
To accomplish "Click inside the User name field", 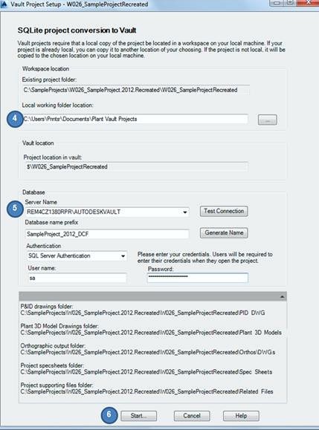I will point(77,278).
